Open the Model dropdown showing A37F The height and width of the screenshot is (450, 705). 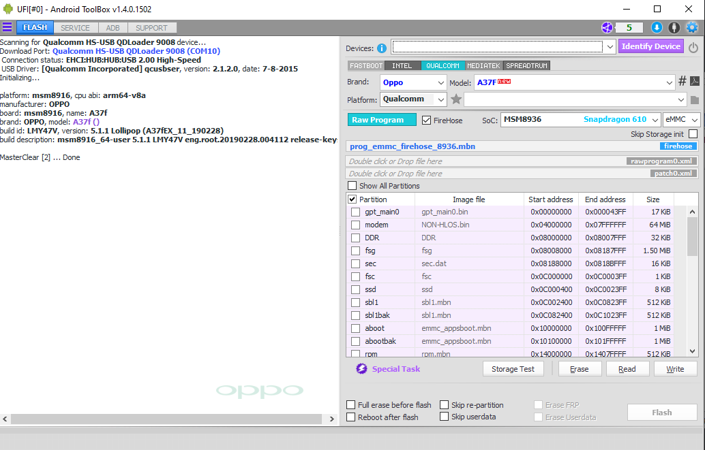(x=574, y=82)
